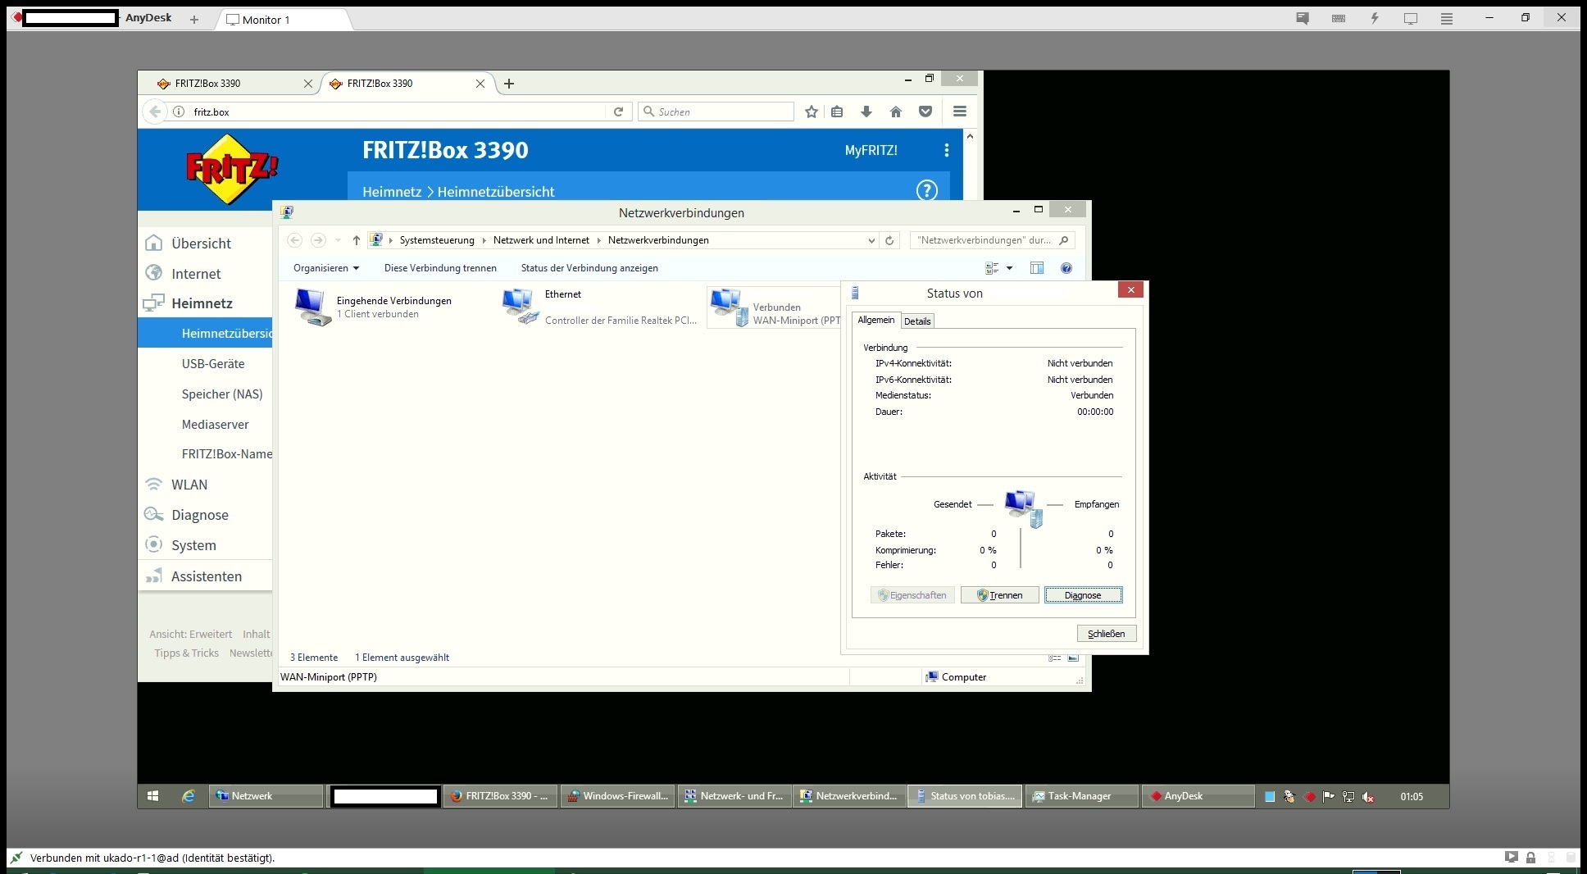Click the Trennen button
This screenshot has height=874, width=1587.
pyautogui.click(x=1000, y=595)
